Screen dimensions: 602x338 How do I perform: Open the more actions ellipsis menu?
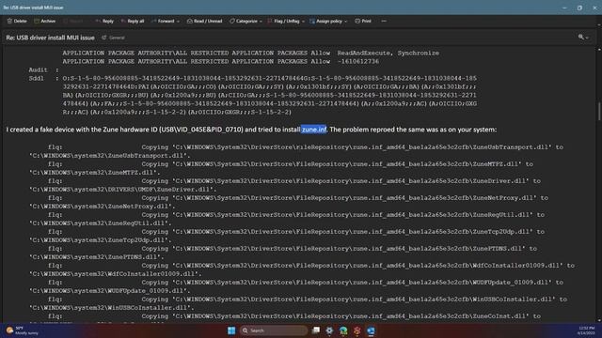point(384,21)
